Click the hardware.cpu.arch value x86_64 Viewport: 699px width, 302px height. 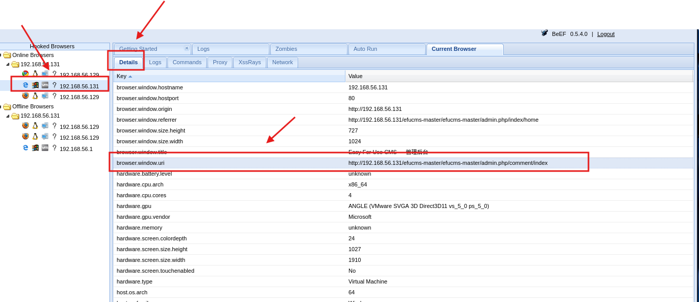(358, 184)
